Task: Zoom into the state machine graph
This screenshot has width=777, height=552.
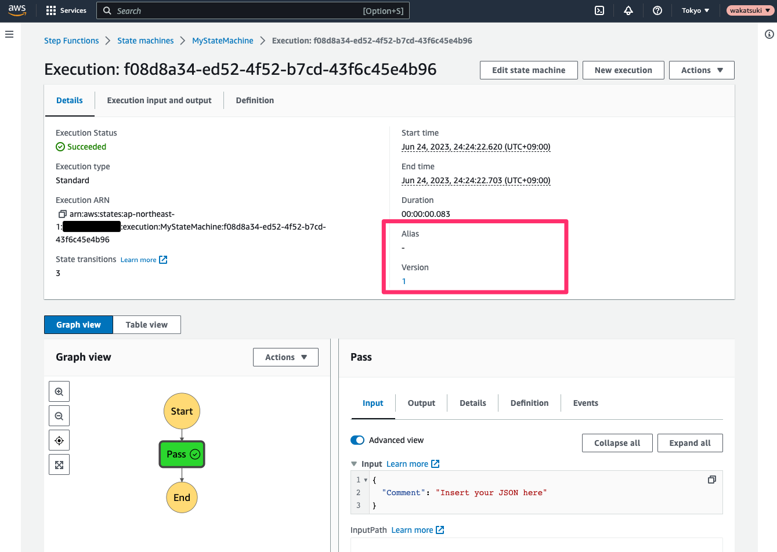Action: tap(59, 391)
